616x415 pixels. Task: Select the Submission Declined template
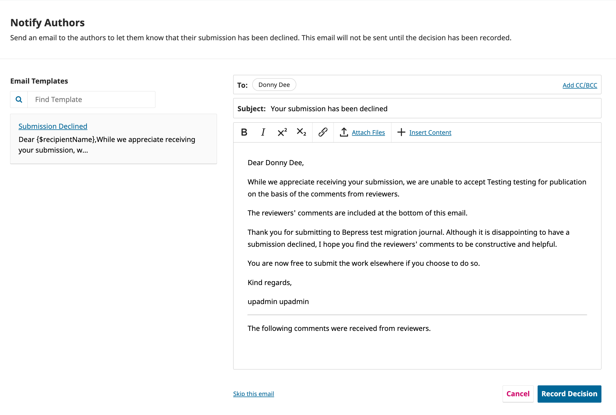point(53,126)
